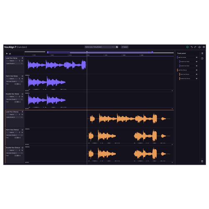Click the purple range end handle on timeline
209x209 pixels.
[152, 52]
